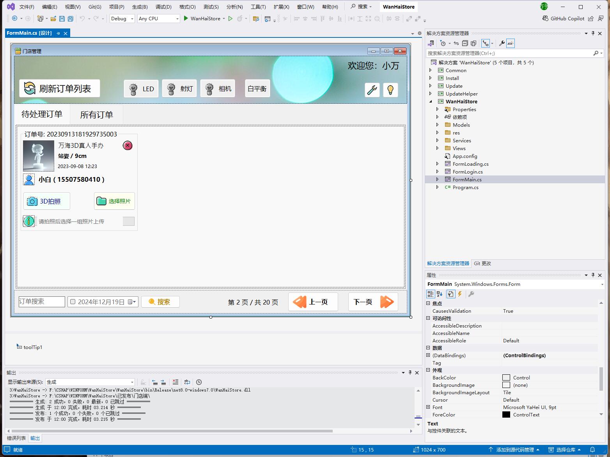Switch to the Git 更改 tab
This screenshot has height=457, width=610.
pos(482,263)
